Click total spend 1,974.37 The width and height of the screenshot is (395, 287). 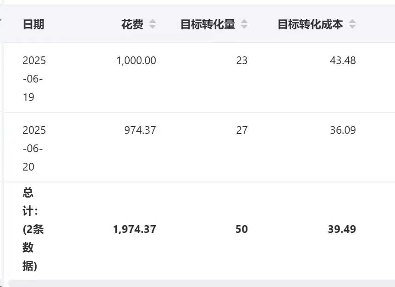point(134,229)
